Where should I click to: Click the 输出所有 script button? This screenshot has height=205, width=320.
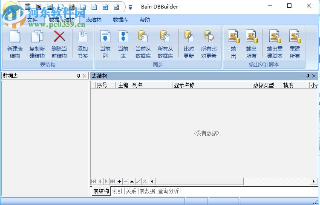[251, 44]
